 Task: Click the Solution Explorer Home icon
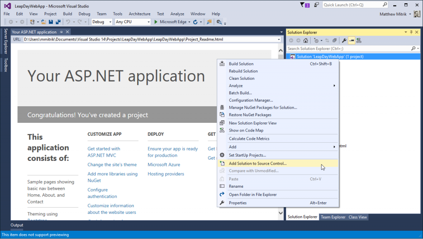point(305,41)
